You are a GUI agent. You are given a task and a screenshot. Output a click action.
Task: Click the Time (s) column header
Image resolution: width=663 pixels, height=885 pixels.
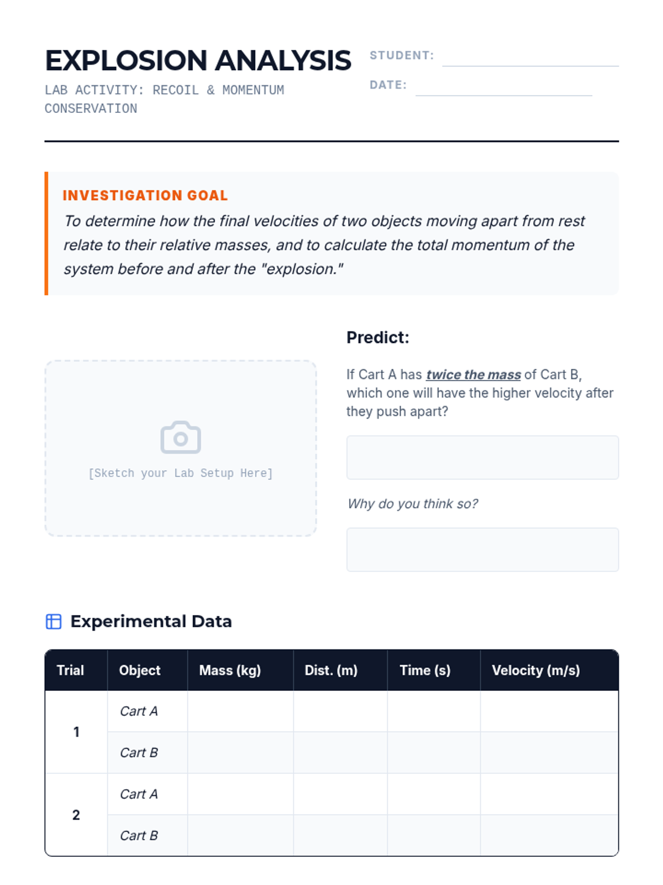coord(425,670)
